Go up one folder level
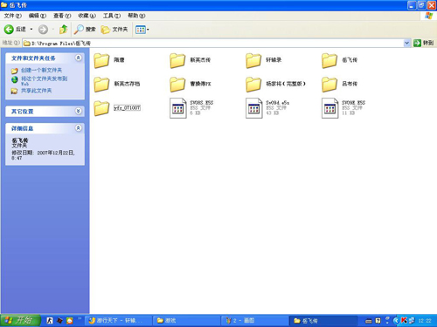Image resolution: width=437 pixels, height=327 pixels. (63, 29)
